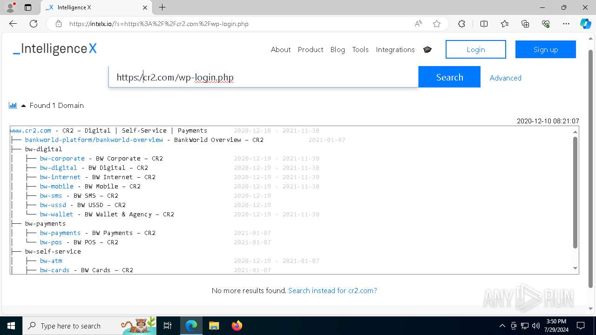Image resolution: width=596 pixels, height=335 pixels.
Task: Open Advanced search options
Action: [x=506, y=78]
